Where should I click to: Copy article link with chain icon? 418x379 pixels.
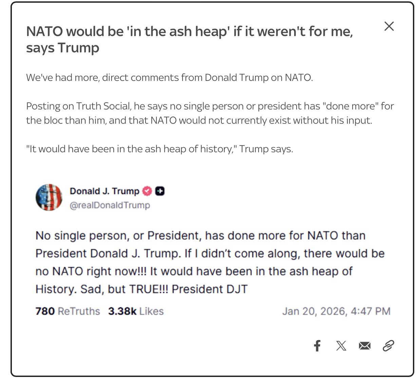(388, 346)
